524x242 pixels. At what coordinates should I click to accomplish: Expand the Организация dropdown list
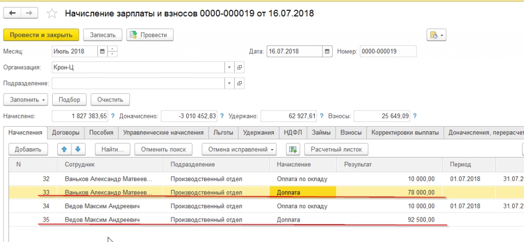pos(229,67)
